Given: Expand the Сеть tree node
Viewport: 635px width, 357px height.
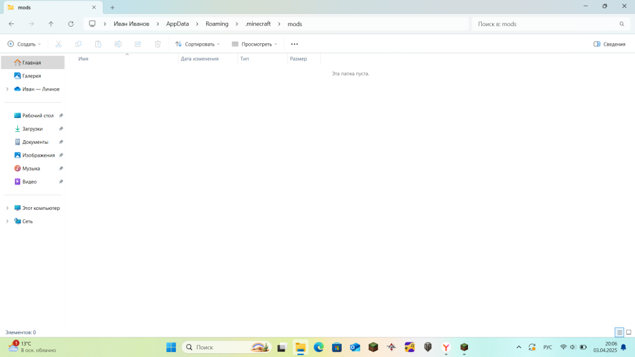Looking at the screenshot, I should tap(7, 221).
